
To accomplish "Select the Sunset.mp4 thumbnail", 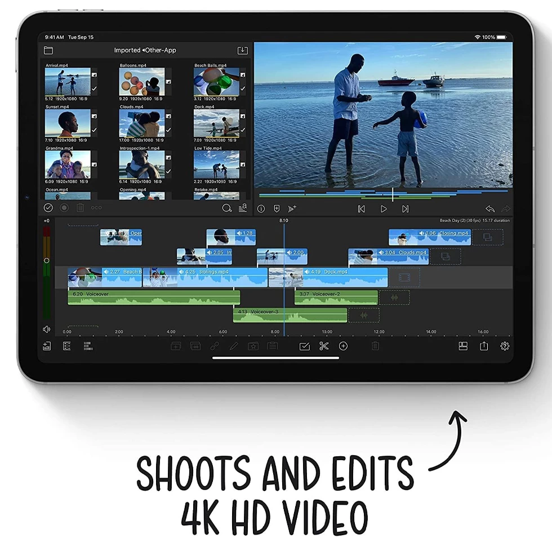I will click(68, 123).
